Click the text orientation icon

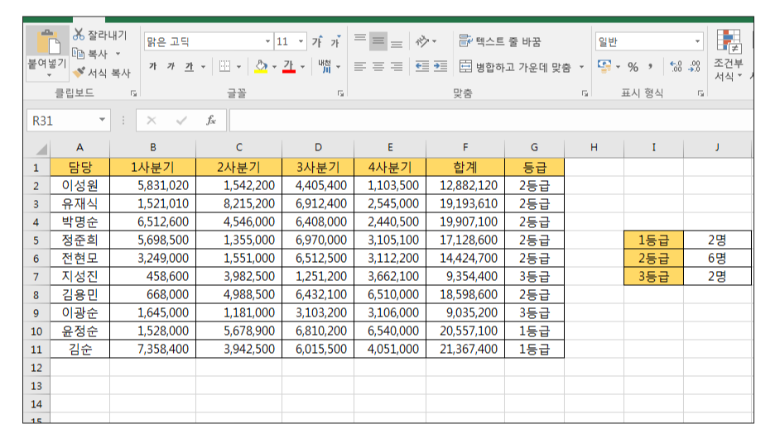(421, 41)
